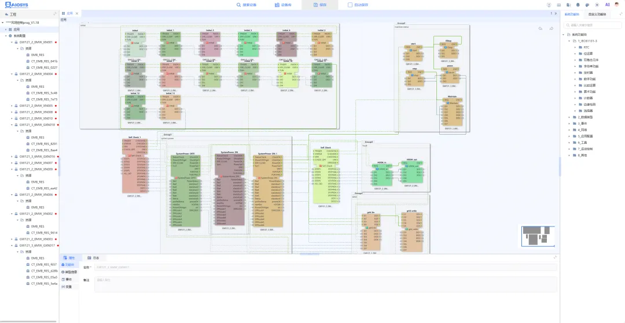The image size is (625, 323).
Task: Collapse the function block panel pin icon
Action: (x=620, y=14)
